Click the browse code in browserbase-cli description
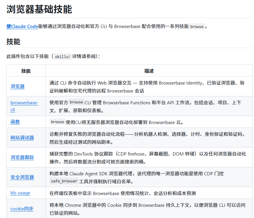Viewport: 254px width, 218px height. (76, 102)
